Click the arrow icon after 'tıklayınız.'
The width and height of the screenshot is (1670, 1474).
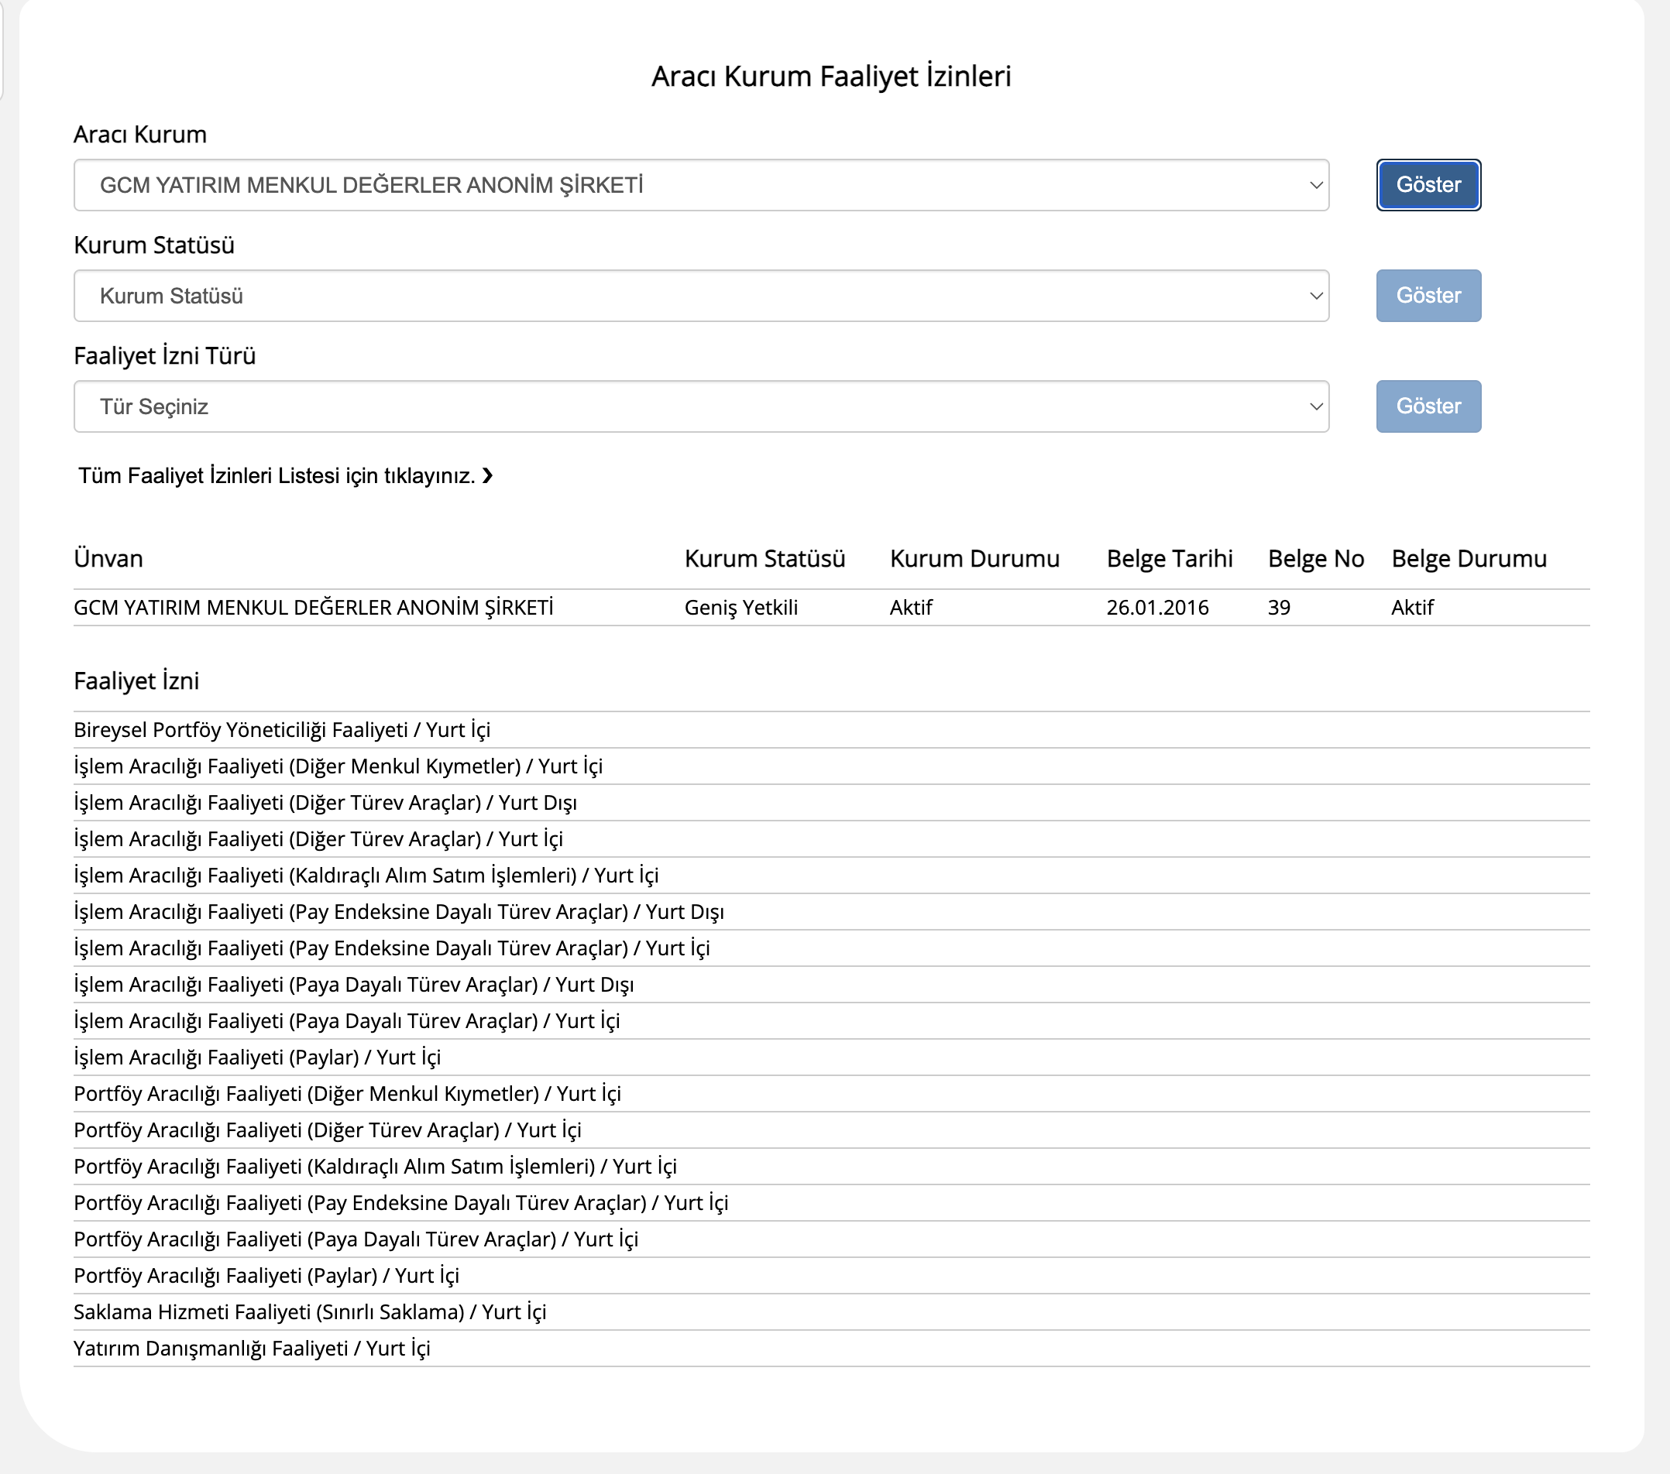[x=488, y=476]
